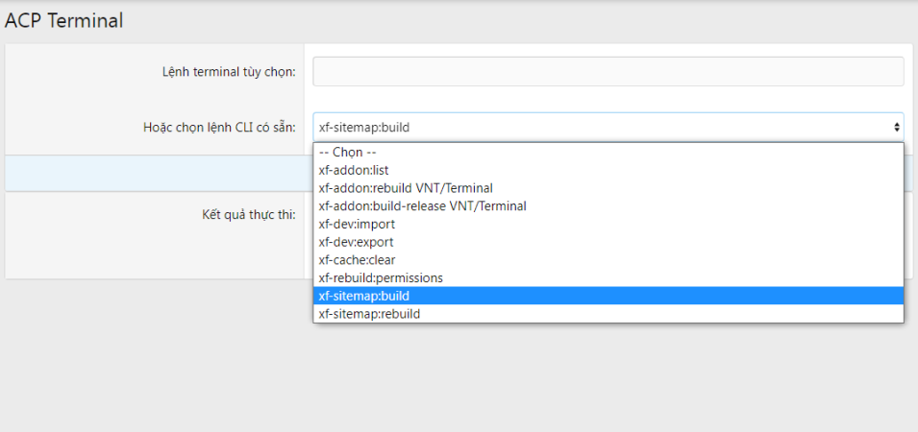Image resolution: width=918 pixels, height=432 pixels.
Task: Click the ACP Terminal page heading
Action: [64, 20]
